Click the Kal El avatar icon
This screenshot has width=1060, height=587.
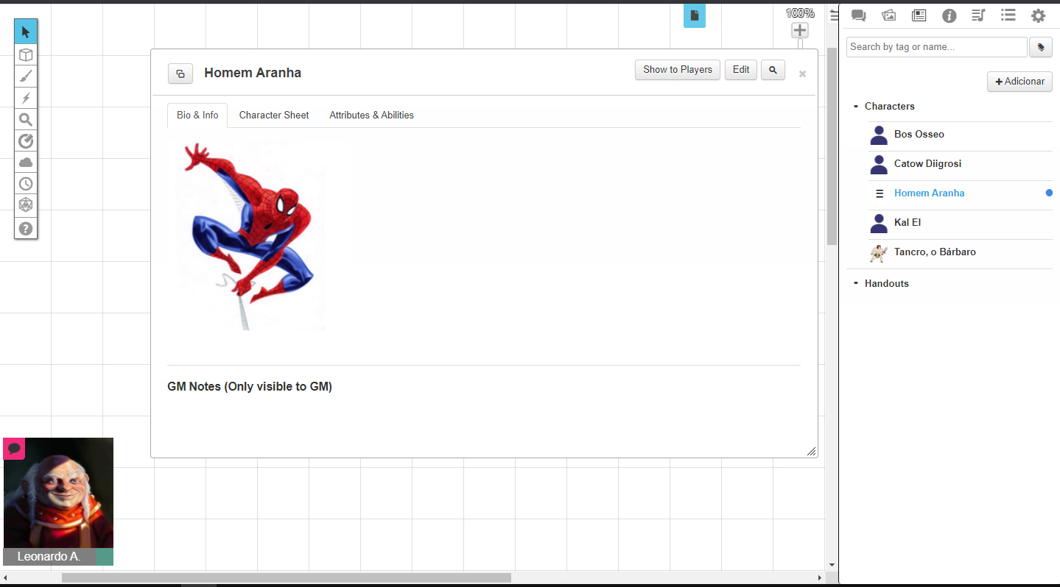[878, 224]
